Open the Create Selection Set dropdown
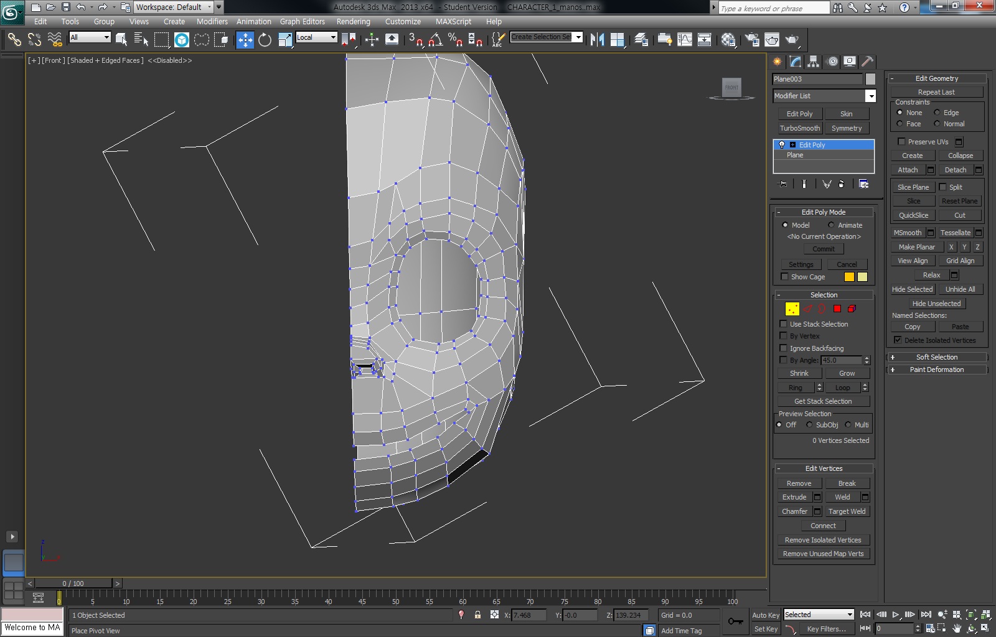This screenshot has height=637, width=996. 578,37
